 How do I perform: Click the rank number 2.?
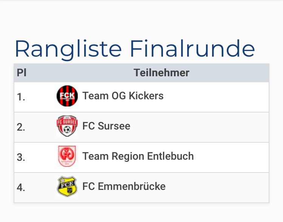[x=21, y=127]
